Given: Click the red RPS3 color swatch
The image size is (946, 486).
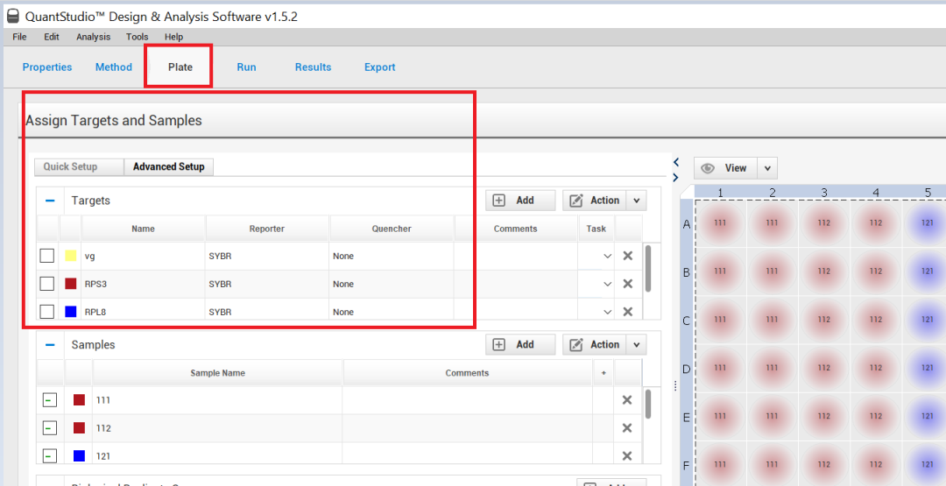Looking at the screenshot, I should pos(71,284).
